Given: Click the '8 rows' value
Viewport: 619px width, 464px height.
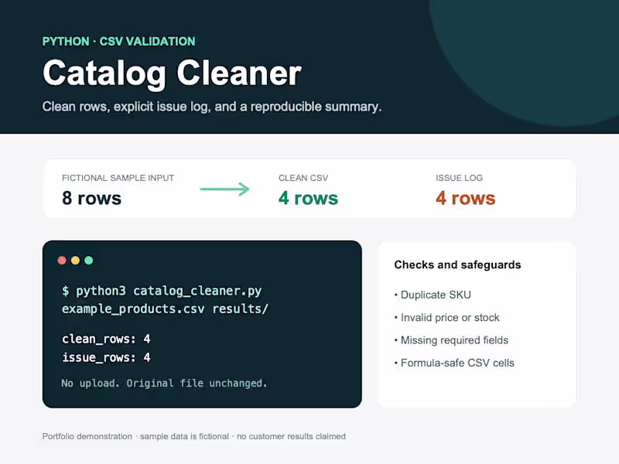Looking at the screenshot, I should (x=91, y=198).
